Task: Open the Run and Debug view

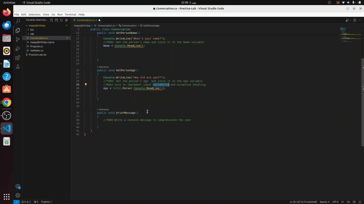Action: pyautogui.click(x=18, y=48)
